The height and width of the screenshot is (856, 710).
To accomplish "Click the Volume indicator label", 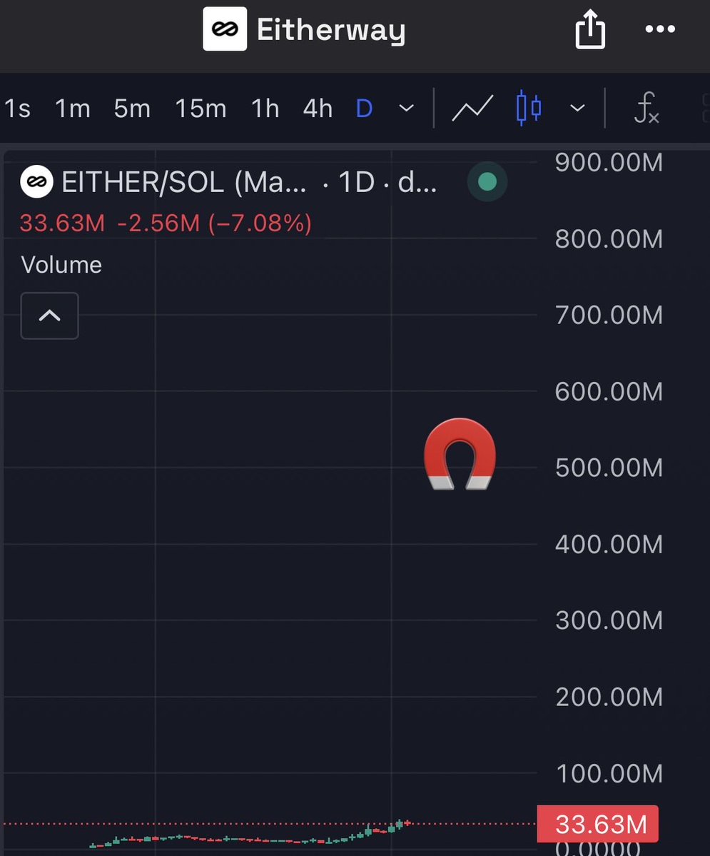I will pos(61,265).
